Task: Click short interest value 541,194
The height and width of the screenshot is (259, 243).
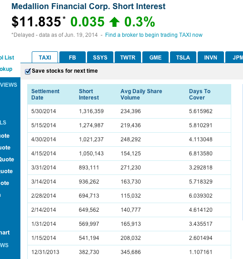Action: click(x=89, y=238)
